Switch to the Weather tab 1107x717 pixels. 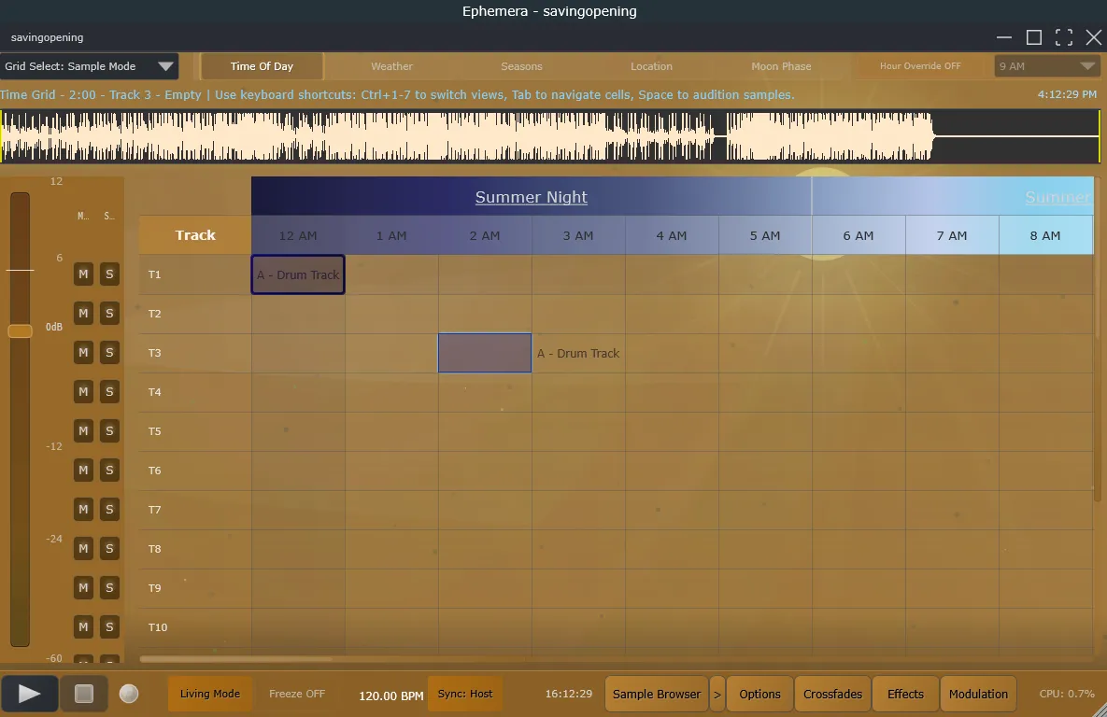click(x=391, y=66)
